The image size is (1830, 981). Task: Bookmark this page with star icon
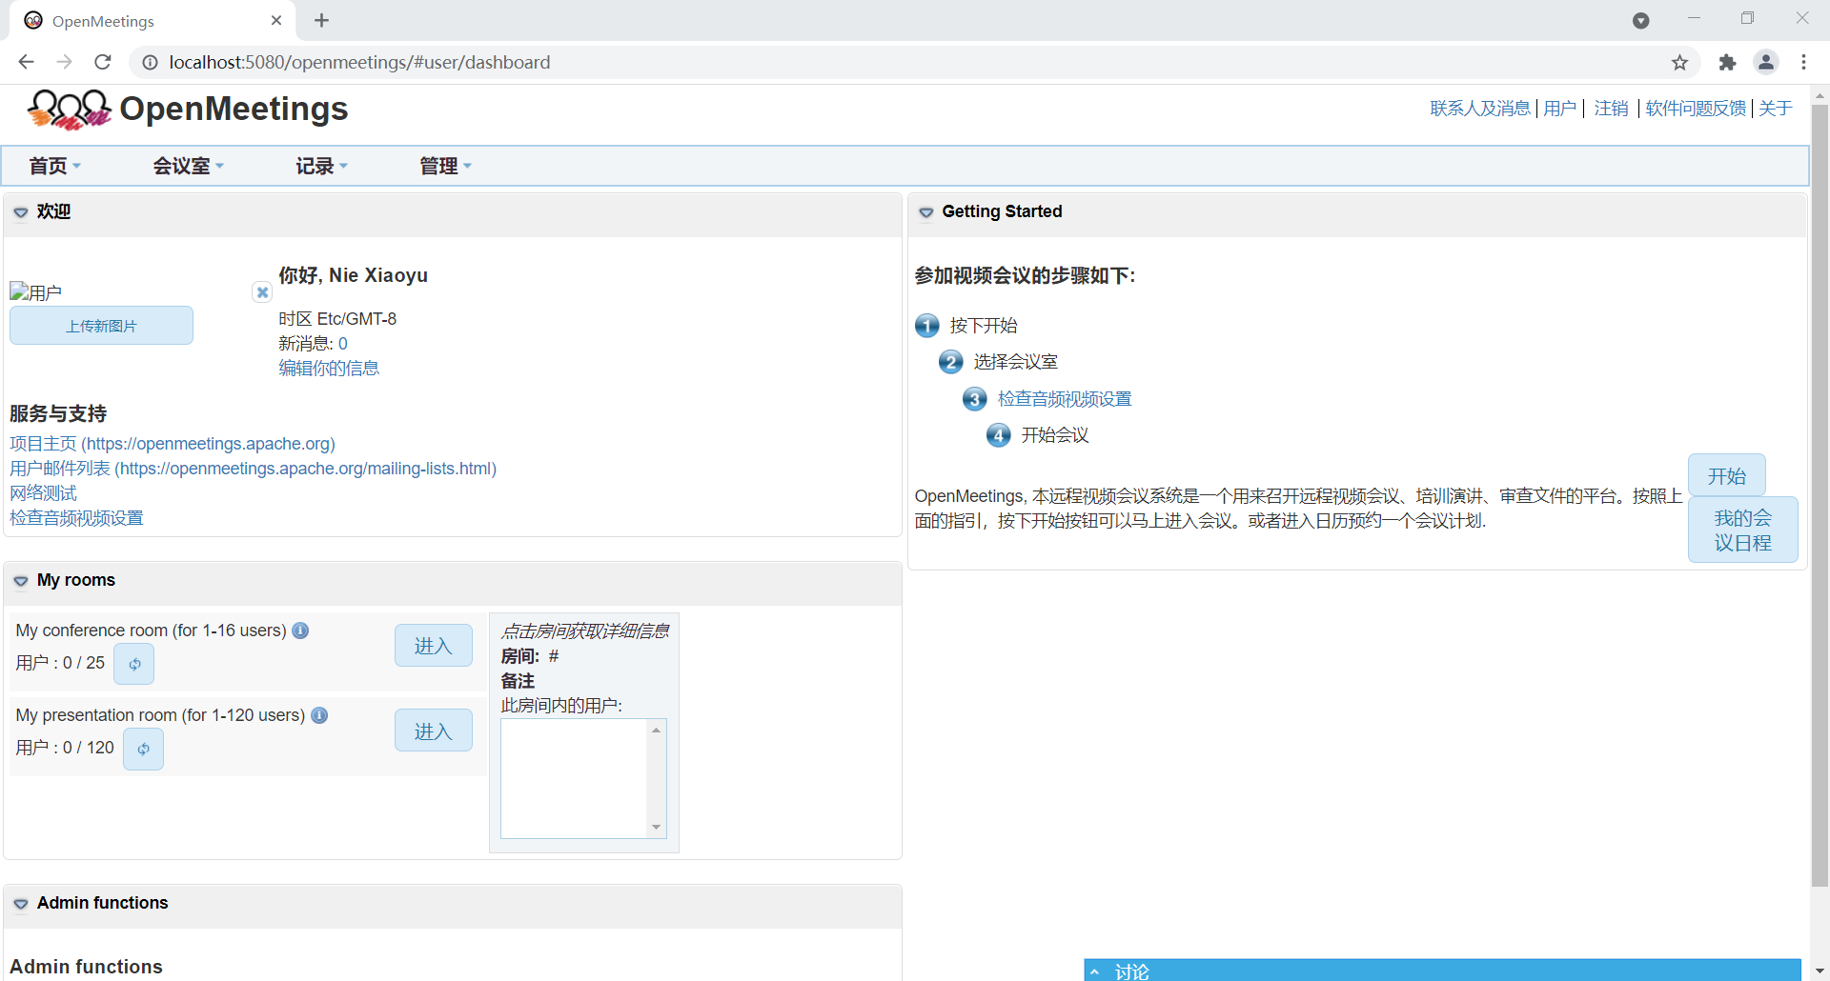1679,62
